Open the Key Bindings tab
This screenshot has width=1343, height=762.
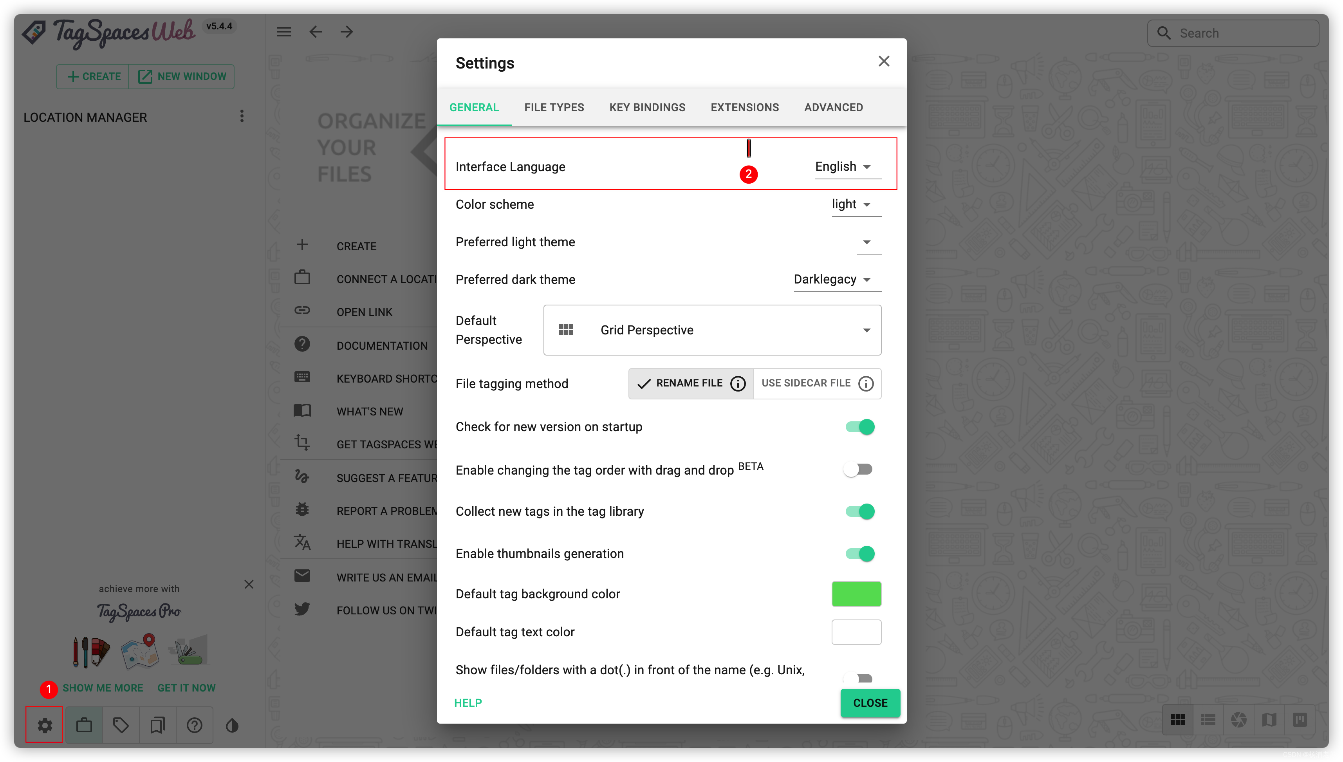tap(647, 107)
